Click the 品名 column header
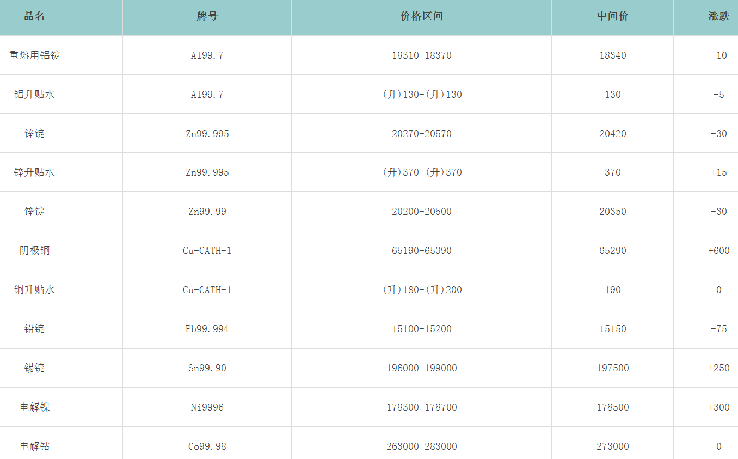Viewport: 738px width, 459px height. [34, 16]
